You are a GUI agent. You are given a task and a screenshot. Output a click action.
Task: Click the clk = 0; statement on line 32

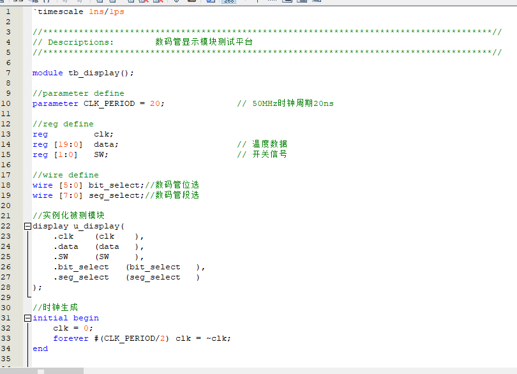tap(73, 329)
